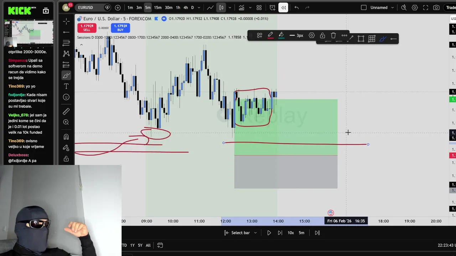
Task: Click the blue BUY 1.17928 button
Action: click(x=120, y=28)
